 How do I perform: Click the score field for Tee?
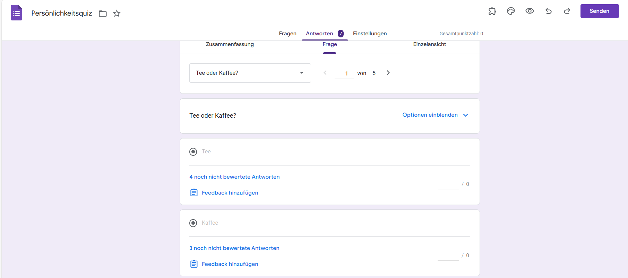448,185
